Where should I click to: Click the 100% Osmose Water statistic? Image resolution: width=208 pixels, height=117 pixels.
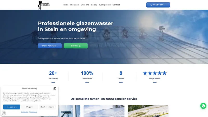[87, 75]
